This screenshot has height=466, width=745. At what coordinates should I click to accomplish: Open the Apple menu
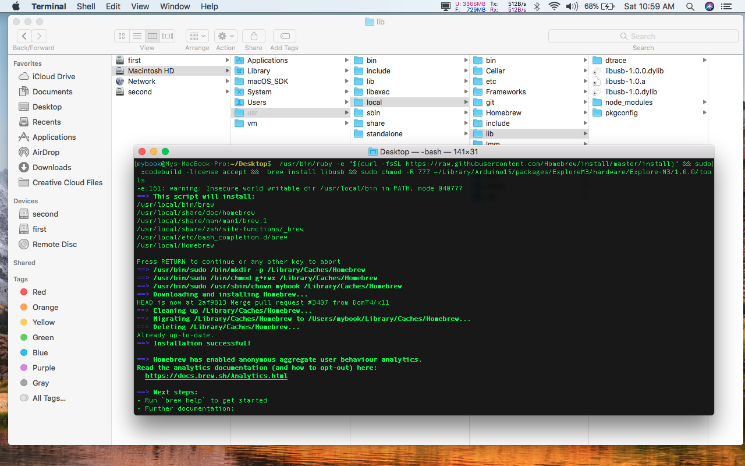(x=16, y=6)
